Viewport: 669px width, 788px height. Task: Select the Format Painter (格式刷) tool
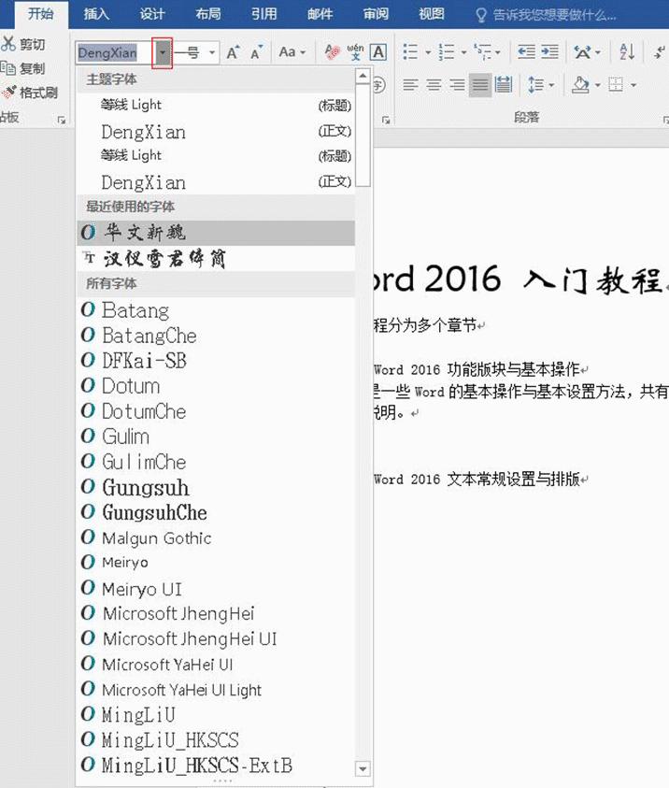tap(8, 92)
